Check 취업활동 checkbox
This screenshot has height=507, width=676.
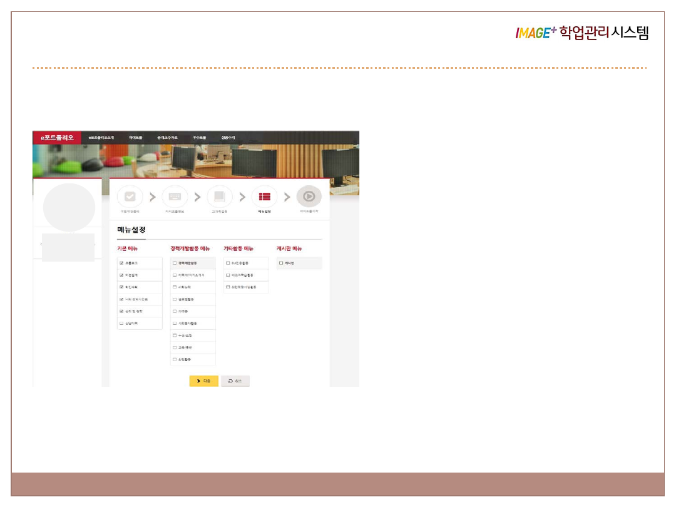point(175,359)
